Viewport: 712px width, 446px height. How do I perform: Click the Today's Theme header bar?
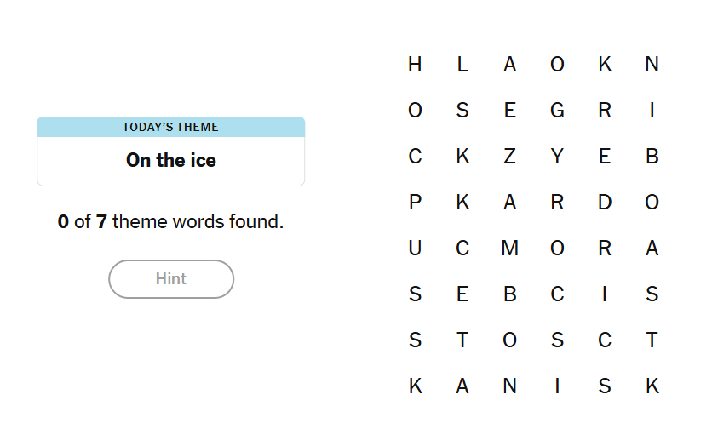click(171, 127)
